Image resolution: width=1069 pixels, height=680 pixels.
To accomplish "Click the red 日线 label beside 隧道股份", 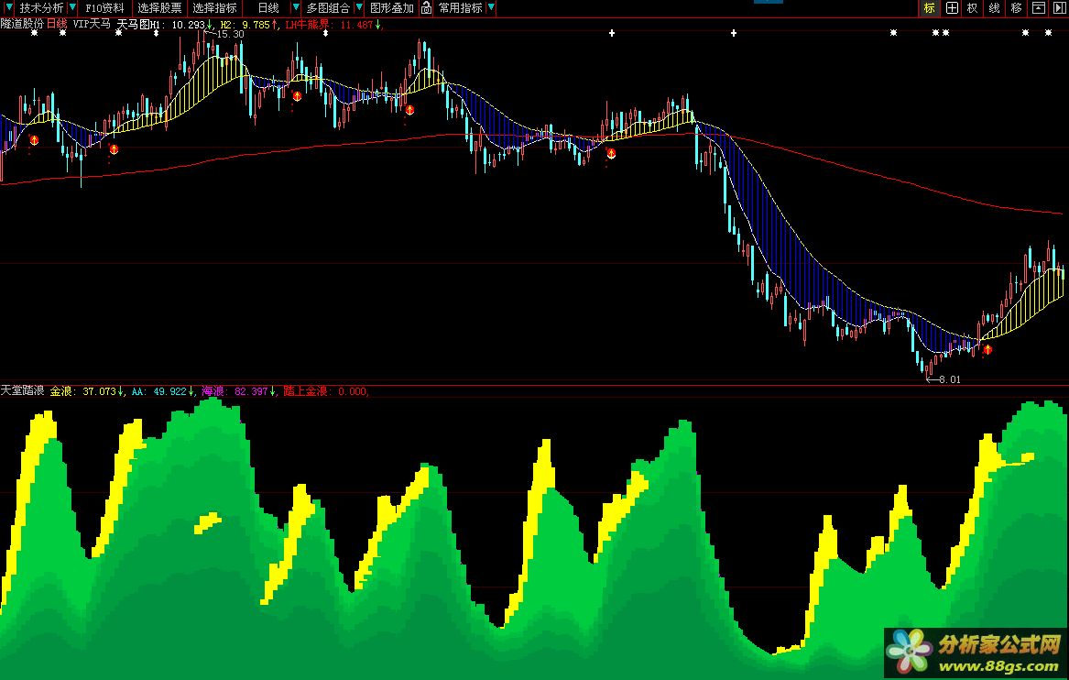I will coord(57,24).
